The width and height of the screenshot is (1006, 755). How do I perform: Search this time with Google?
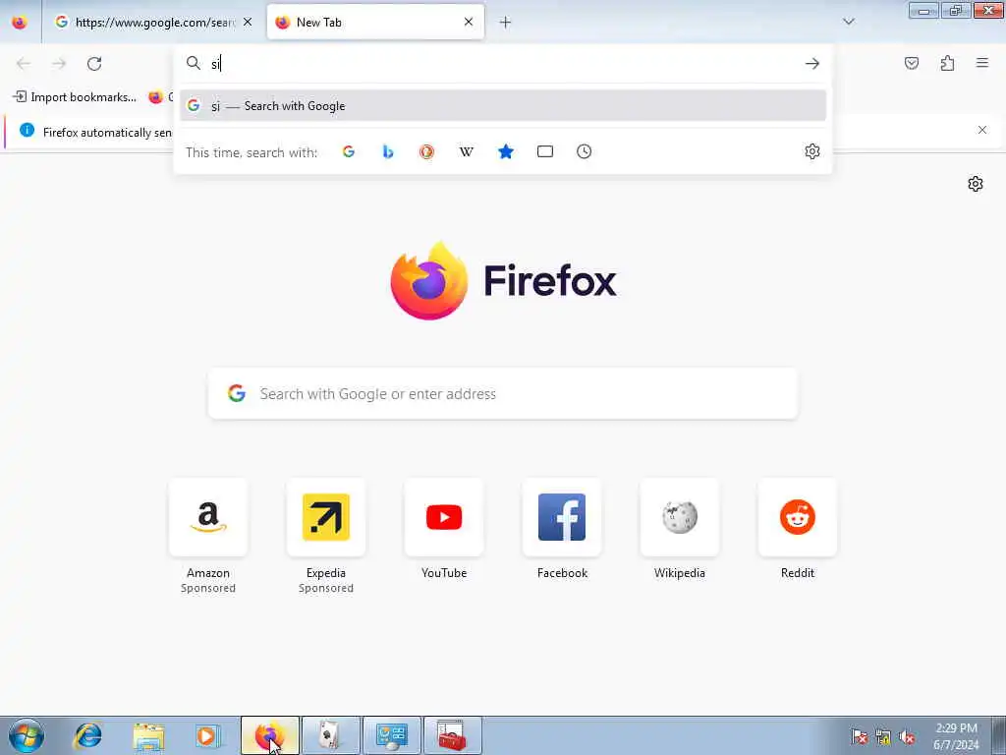(349, 151)
